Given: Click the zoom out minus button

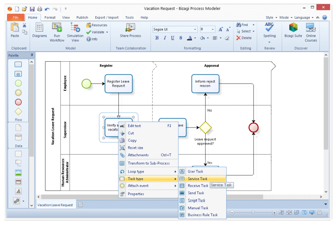Looking at the screenshot, I should (232, 213).
